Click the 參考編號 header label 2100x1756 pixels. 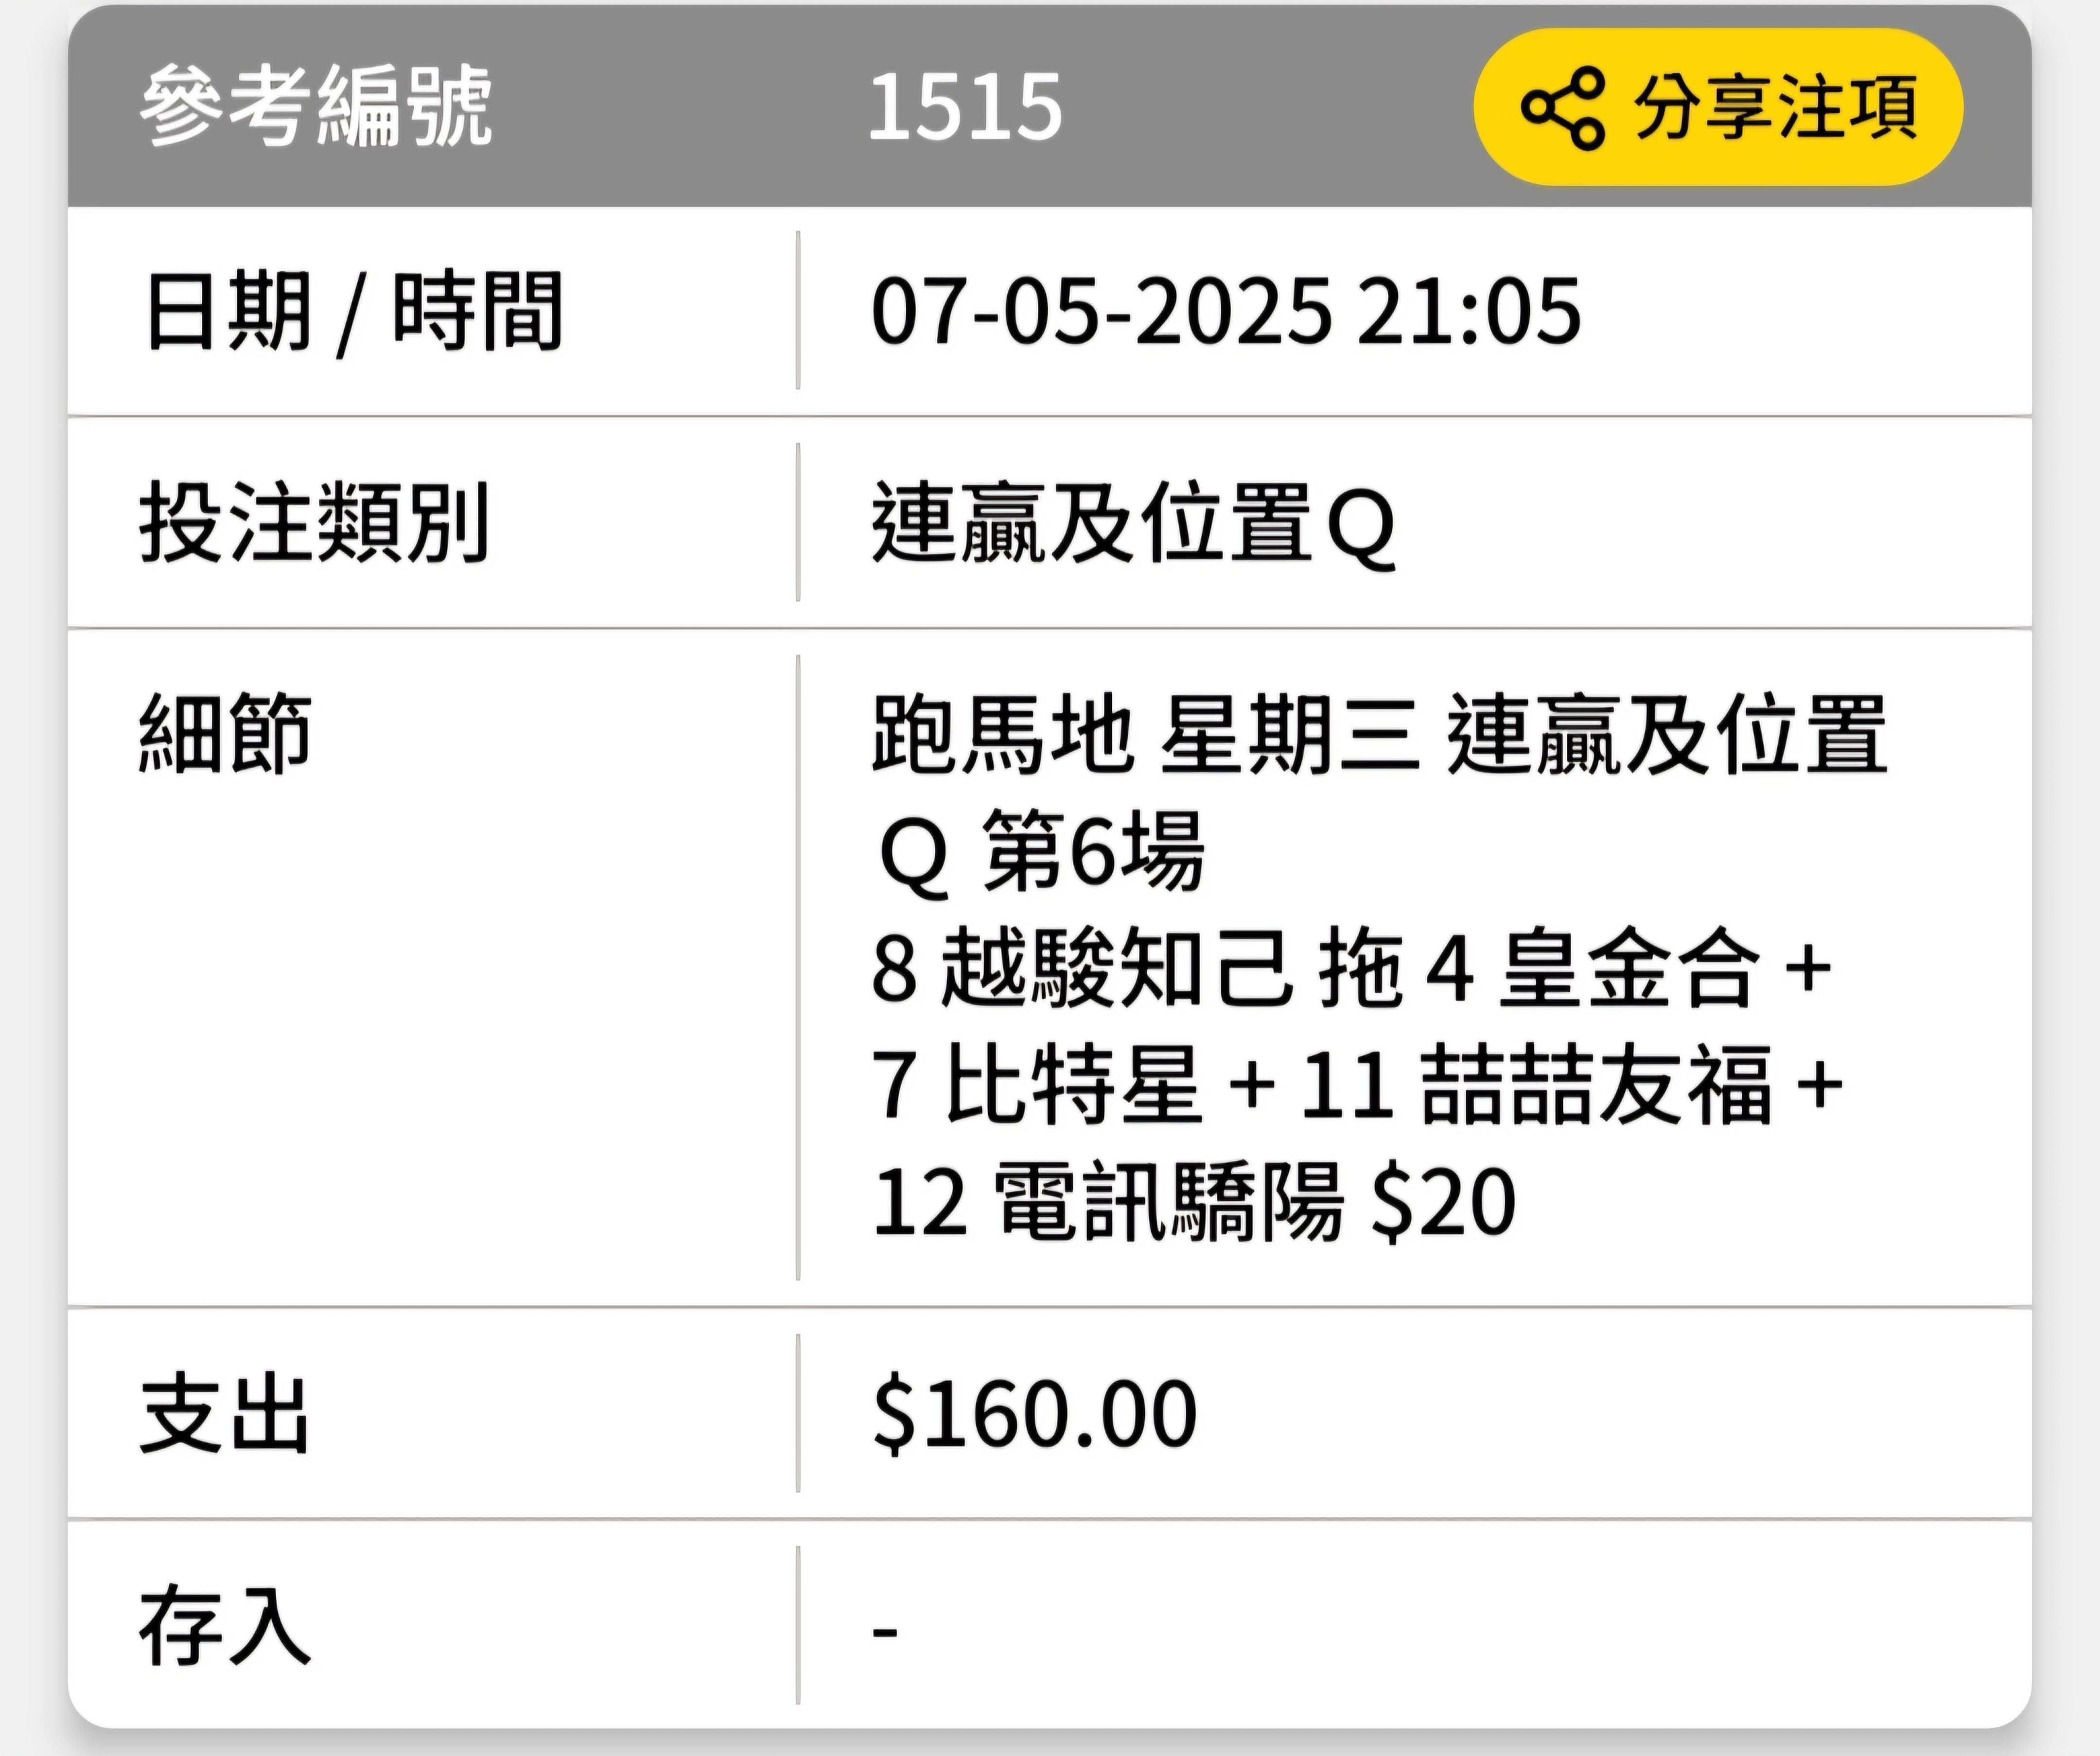click(x=316, y=106)
